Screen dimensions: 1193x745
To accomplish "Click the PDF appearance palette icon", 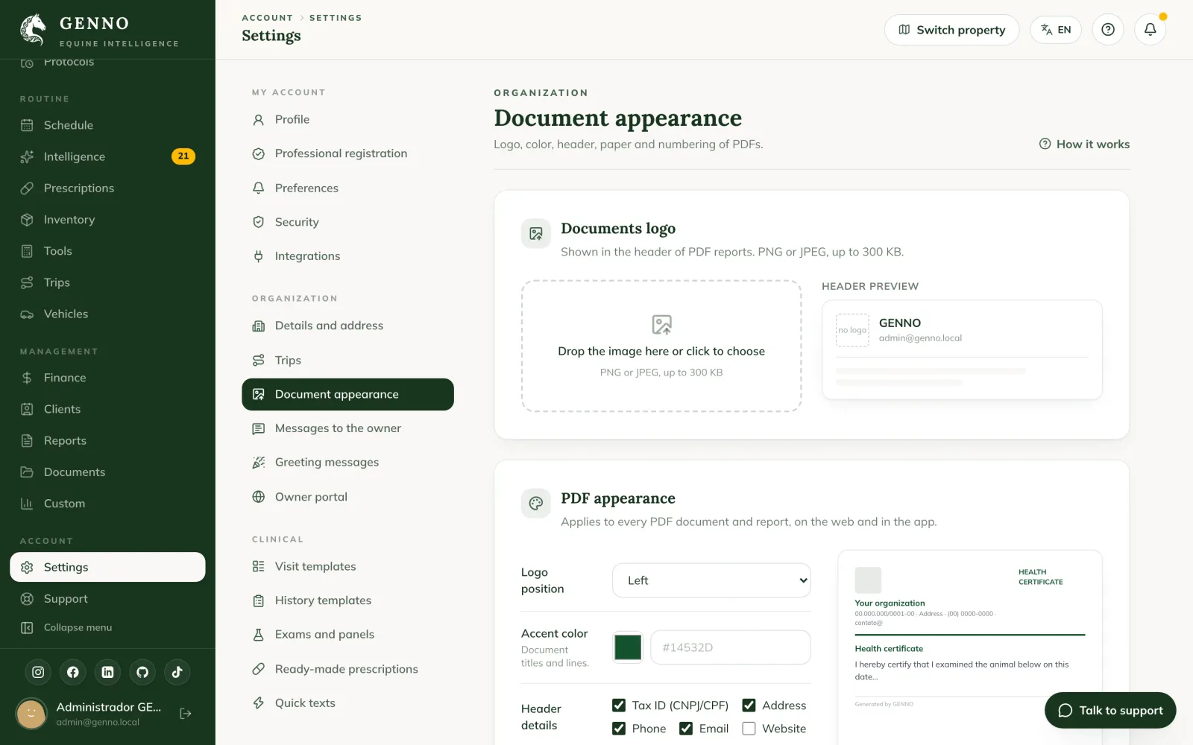I will (x=536, y=504).
